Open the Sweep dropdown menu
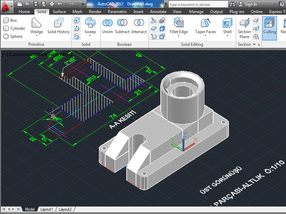This screenshot has height=214, width=286. click(90, 36)
